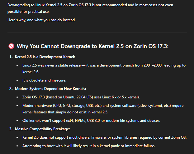This screenshot has height=154, width=194.
Task: Click the "Ubuntu 22.04 LTS" text
Action: 78,97
